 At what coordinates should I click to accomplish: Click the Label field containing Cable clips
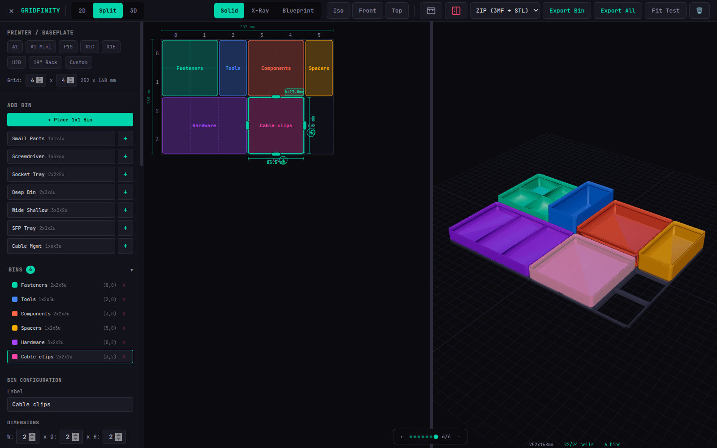70,405
